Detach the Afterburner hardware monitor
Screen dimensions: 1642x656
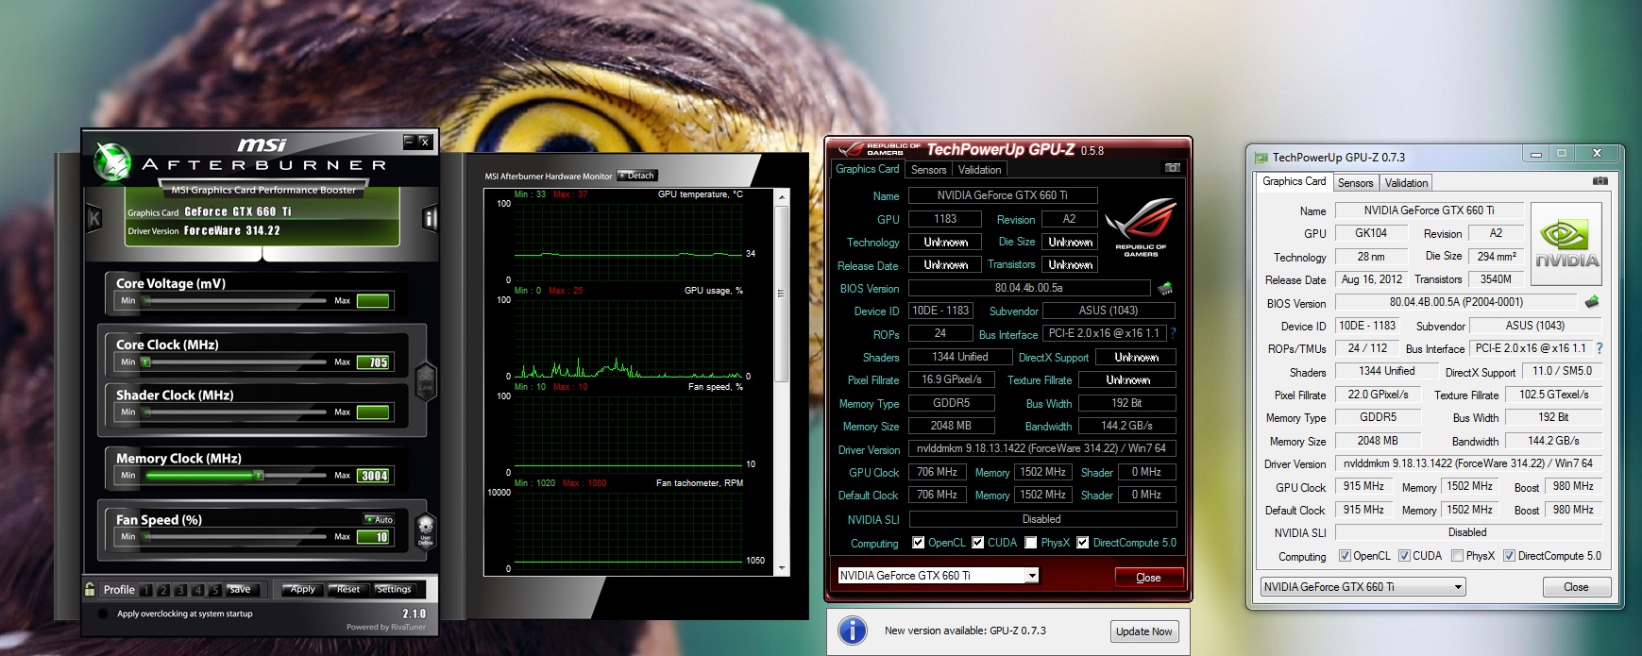point(637,176)
